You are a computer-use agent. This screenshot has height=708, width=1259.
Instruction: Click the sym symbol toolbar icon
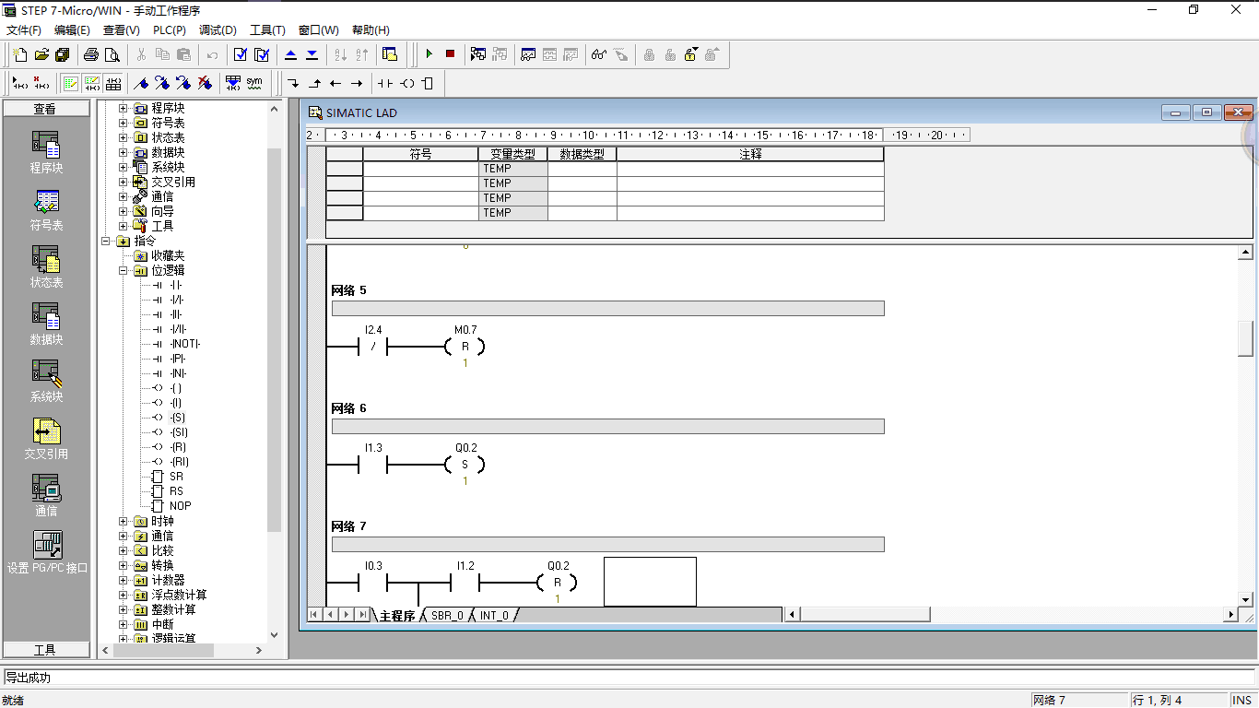[x=254, y=83]
